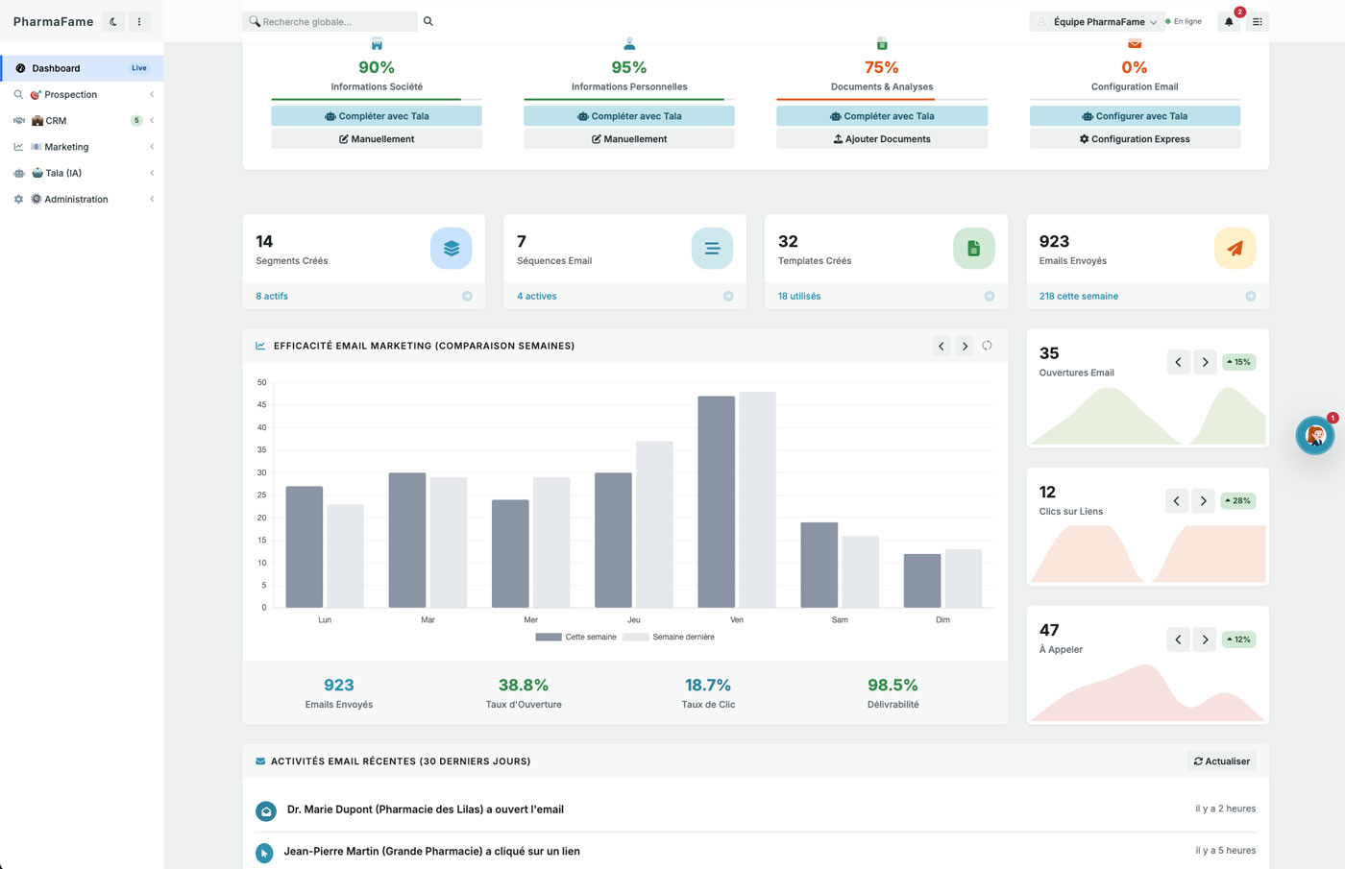
Task: Click the Actualiser button
Action: (1222, 761)
